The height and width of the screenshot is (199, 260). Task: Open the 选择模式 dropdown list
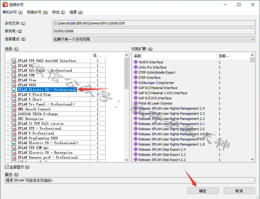coord(154,39)
